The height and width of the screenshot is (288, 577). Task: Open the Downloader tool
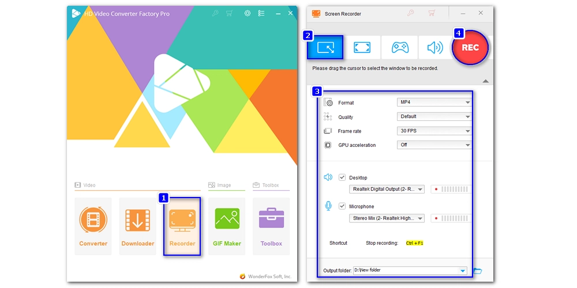coord(138,226)
